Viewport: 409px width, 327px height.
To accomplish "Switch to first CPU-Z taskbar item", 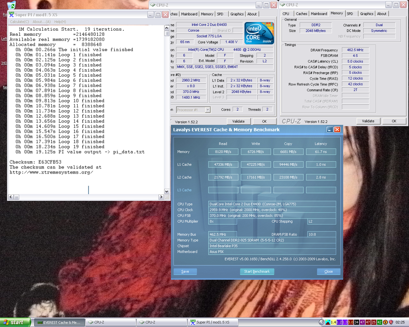I will (111, 322).
